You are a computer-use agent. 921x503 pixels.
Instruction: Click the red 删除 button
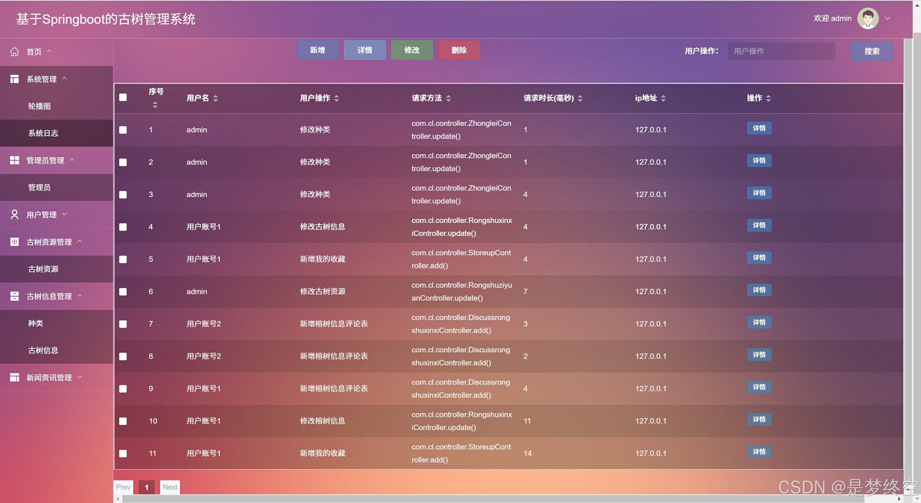(x=459, y=50)
